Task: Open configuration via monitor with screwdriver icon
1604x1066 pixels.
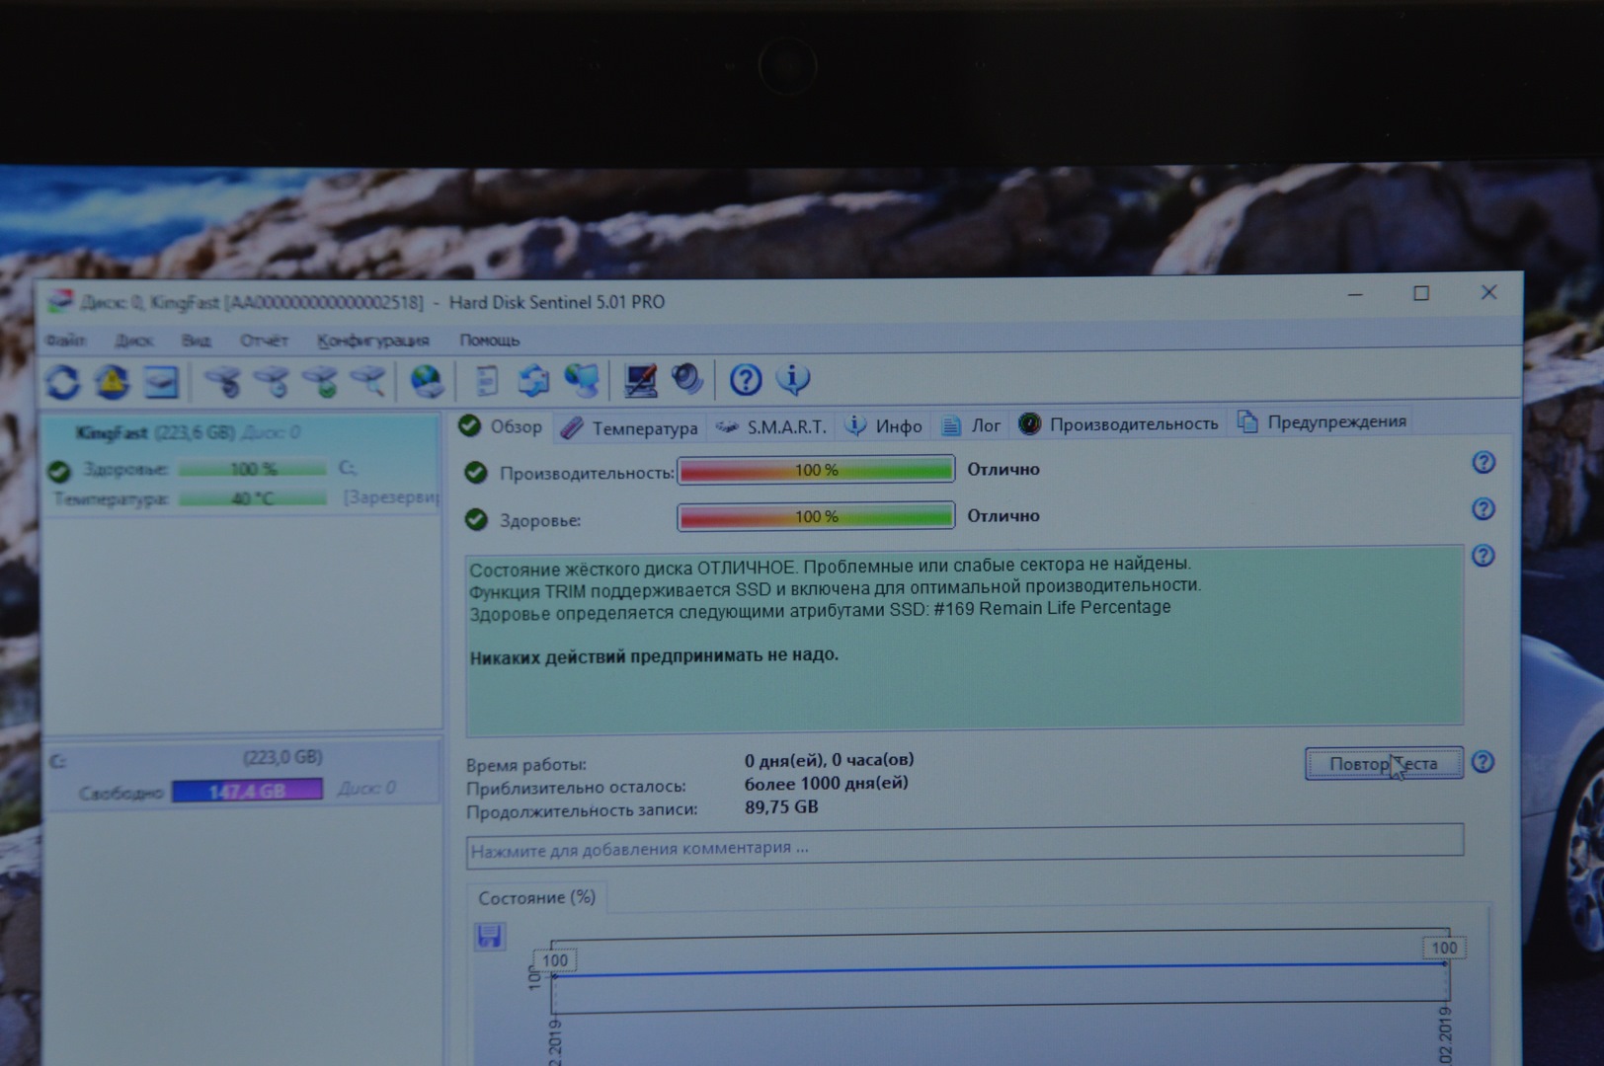Action: [641, 380]
